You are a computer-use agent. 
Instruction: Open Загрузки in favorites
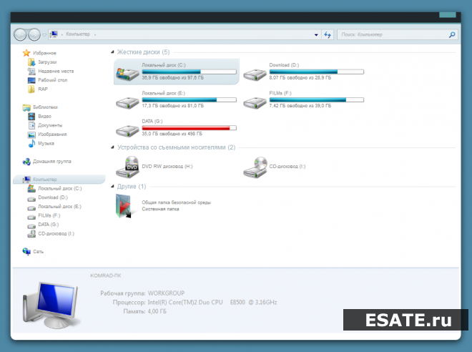click(47, 62)
